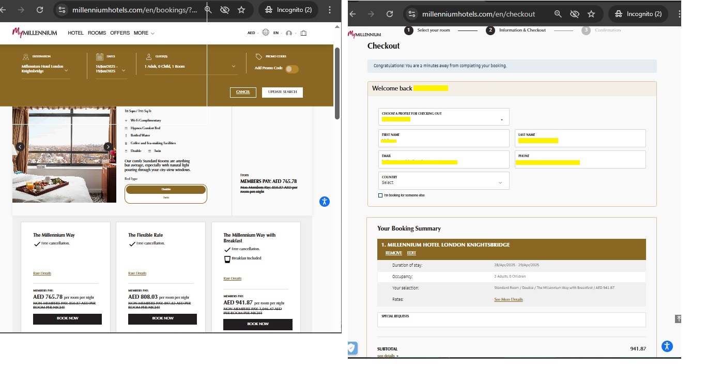
Task: Open checkout browser three-dot menu
Action: [x=680, y=14]
